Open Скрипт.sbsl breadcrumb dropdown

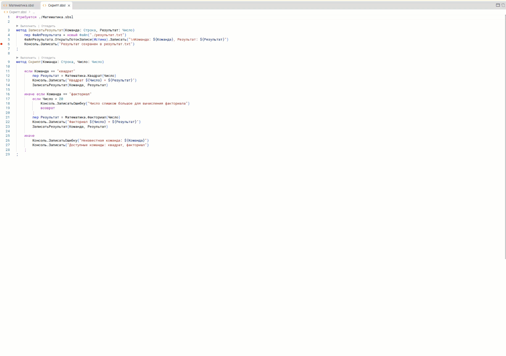point(18,12)
